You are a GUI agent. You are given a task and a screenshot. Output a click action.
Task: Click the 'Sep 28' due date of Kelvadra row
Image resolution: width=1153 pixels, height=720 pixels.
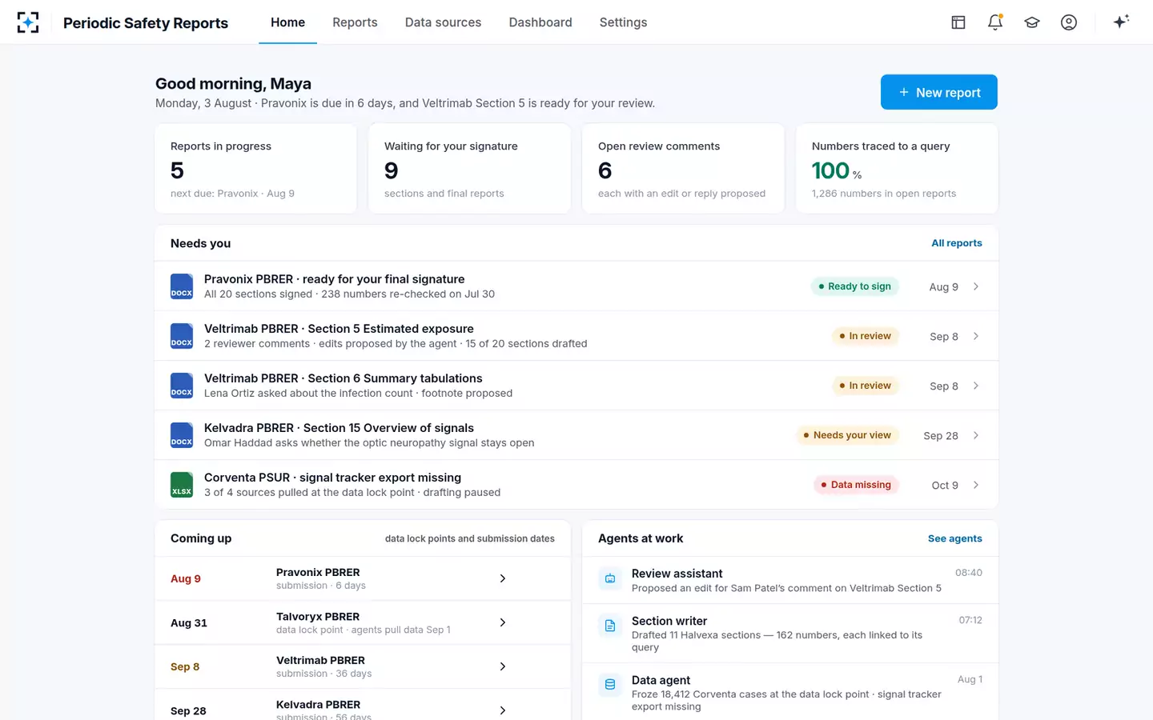pyautogui.click(x=941, y=436)
